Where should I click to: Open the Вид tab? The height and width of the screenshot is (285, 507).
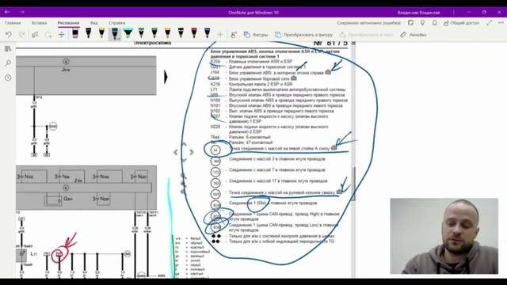pyautogui.click(x=93, y=23)
